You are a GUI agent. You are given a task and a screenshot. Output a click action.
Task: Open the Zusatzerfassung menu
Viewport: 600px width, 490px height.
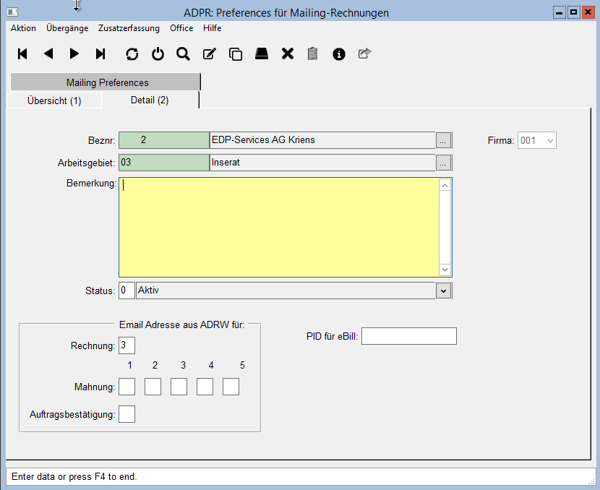pos(129,28)
